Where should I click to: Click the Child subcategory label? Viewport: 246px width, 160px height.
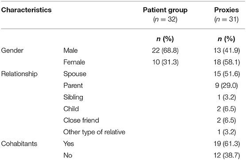pyautogui.click(x=71, y=109)
